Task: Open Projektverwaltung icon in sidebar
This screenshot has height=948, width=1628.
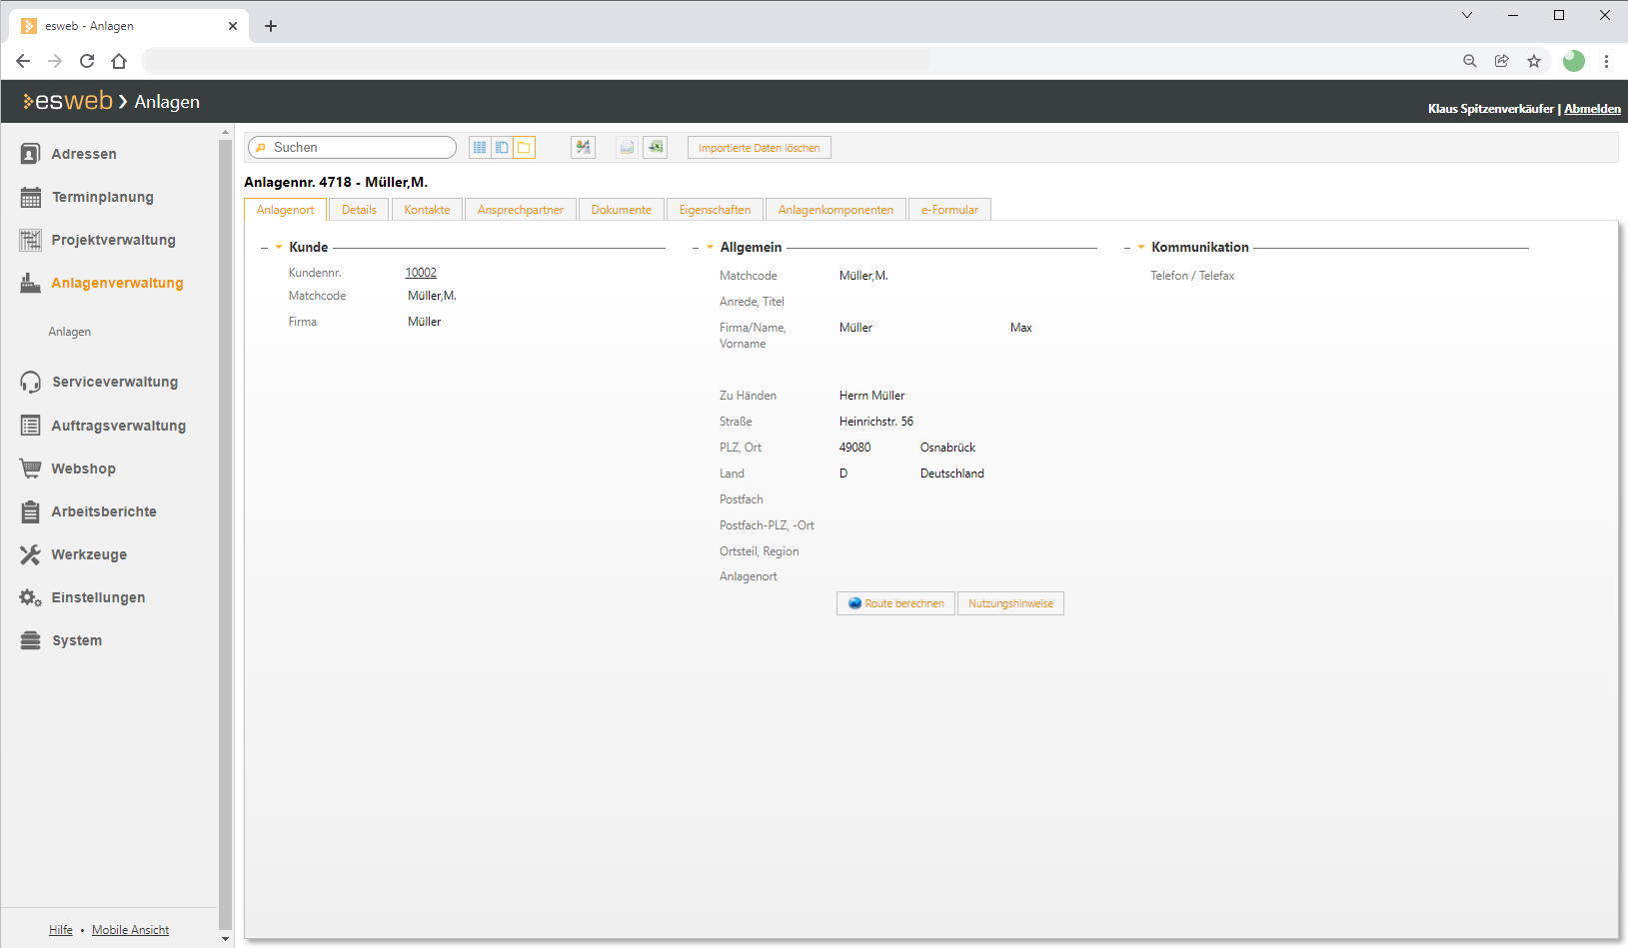Action: [30, 240]
